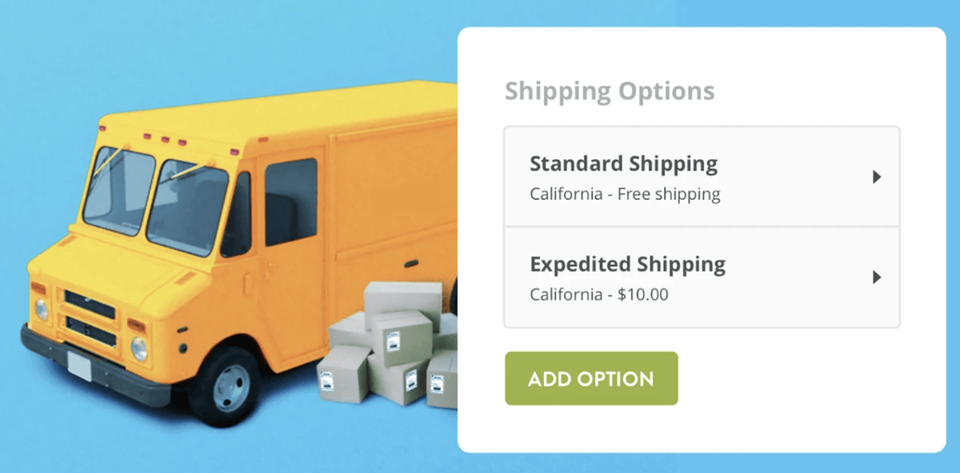Select the Standard Shipping title
The width and height of the screenshot is (960, 473).
[623, 164]
